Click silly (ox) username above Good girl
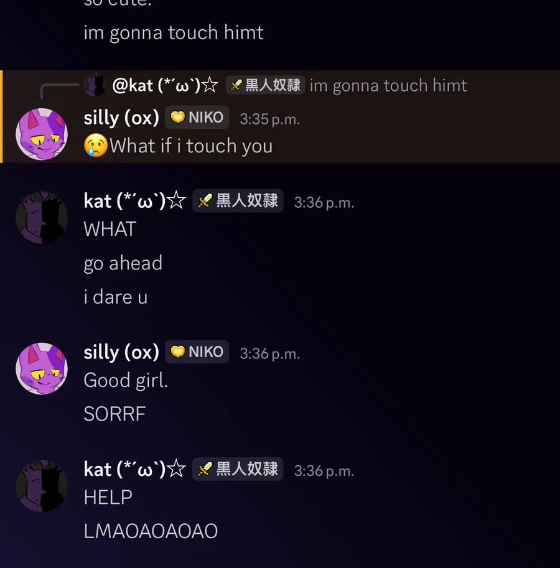This screenshot has width=560, height=568. (x=121, y=352)
